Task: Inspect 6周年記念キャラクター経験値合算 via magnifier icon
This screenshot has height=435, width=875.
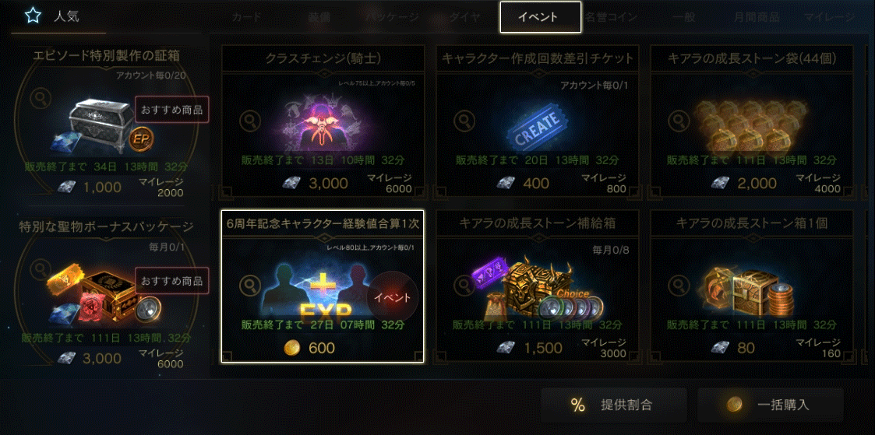Action: [249, 285]
